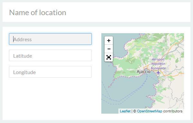Click the Aéroport Napoléon Bonaparte label

(158, 64)
